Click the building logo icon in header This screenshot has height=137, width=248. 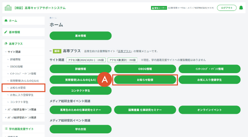tap(8, 8)
